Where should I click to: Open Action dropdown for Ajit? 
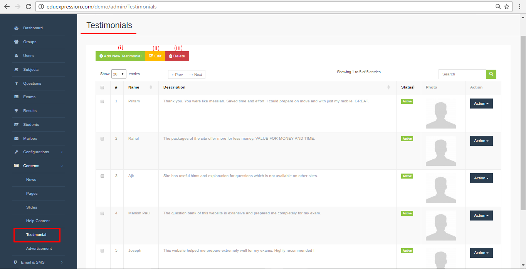click(x=481, y=178)
